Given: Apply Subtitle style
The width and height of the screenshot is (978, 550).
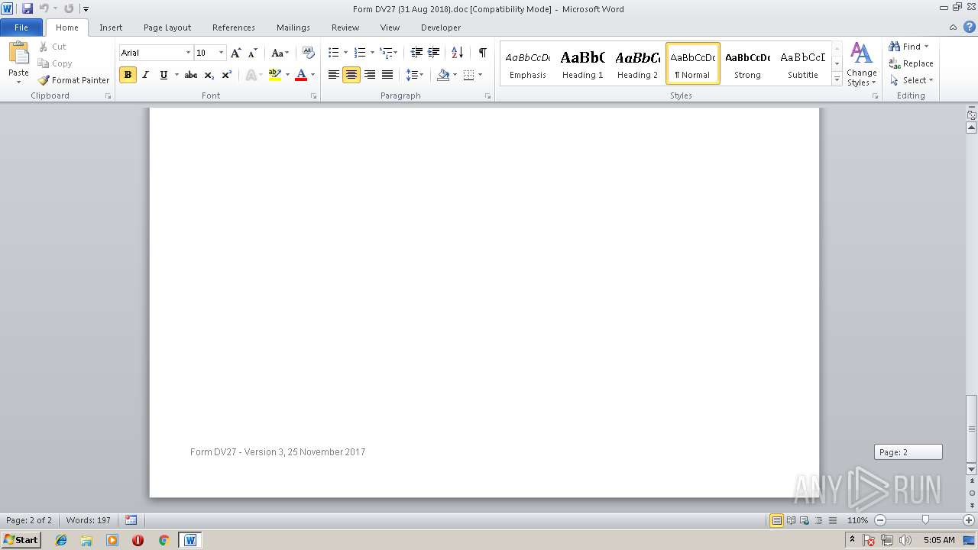Looking at the screenshot, I should pyautogui.click(x=802, y=64).
